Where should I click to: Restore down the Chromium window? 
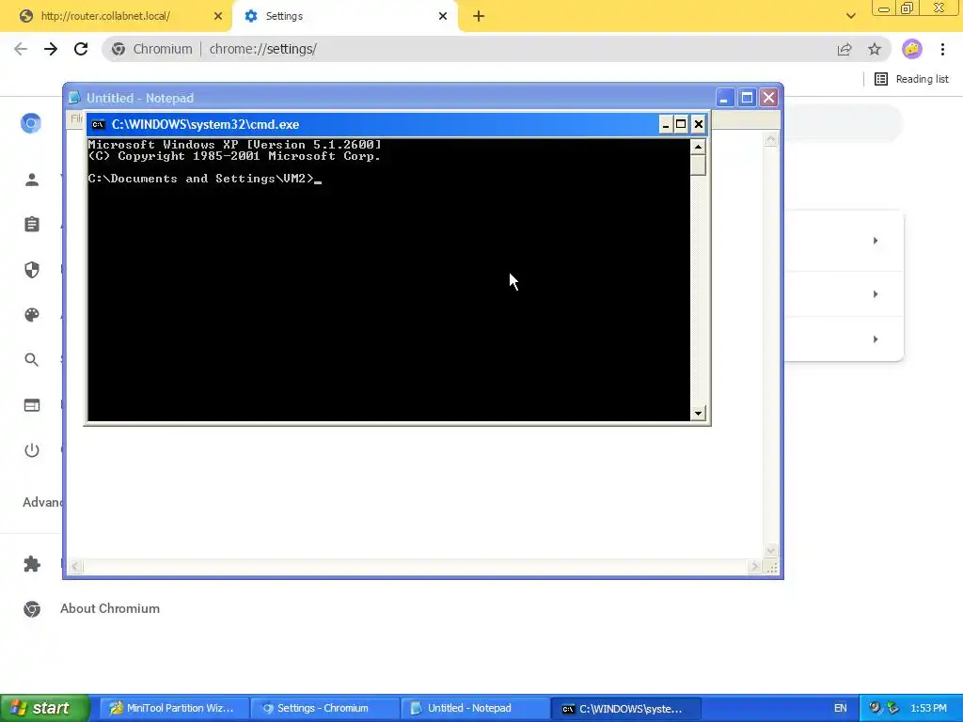click(908, 8)
